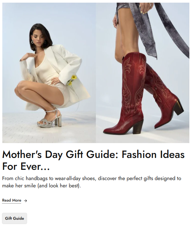This screenshot has width=193, height=227.
Task: Click the arrow icon beside Read More
Action: [25, 201]
